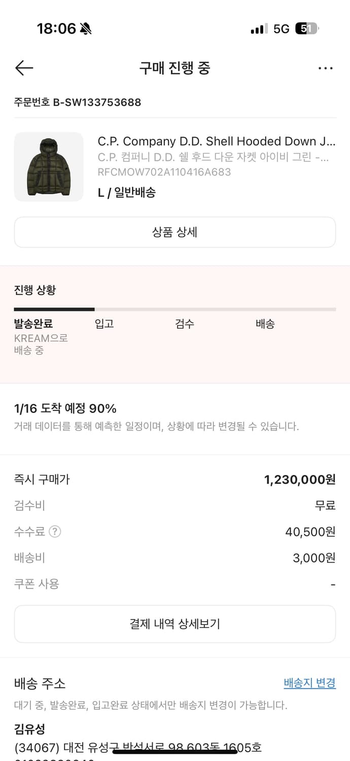Tap the progress bar under 진행 상황
350x761 pixels.
[175, 309]
